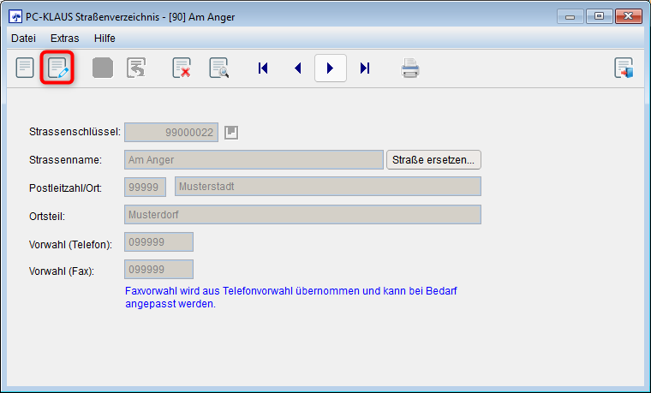Open the Hilfe menu
The height and width of the screenshot is (393, 651).
pos(105,38)
